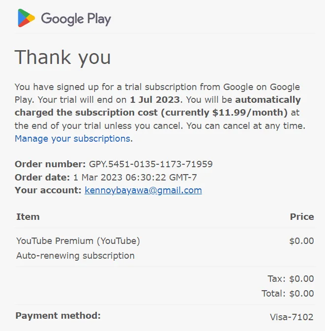This screenshot has height=331, width=325.
Task: Click the bold trial end date 1 Jul 2023
Action: (x=155, y=100)
